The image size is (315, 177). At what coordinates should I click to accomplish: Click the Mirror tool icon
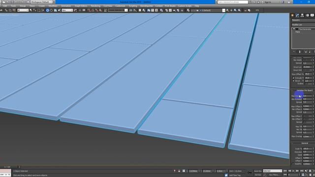(x=131, y=10)
